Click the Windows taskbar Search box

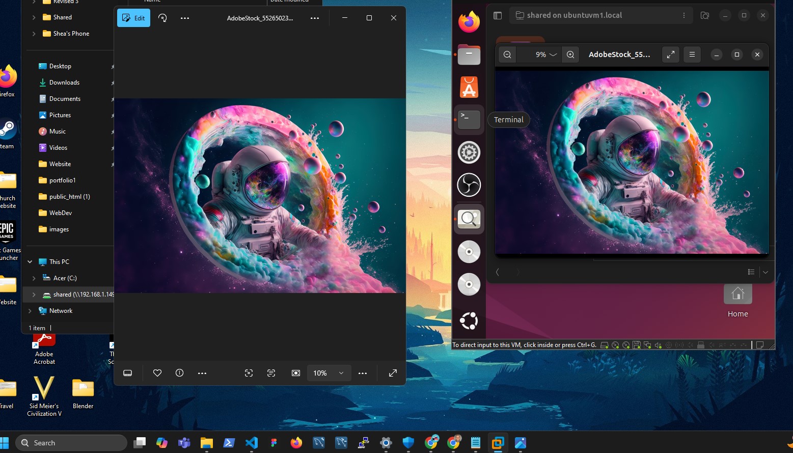click(71, 443)
